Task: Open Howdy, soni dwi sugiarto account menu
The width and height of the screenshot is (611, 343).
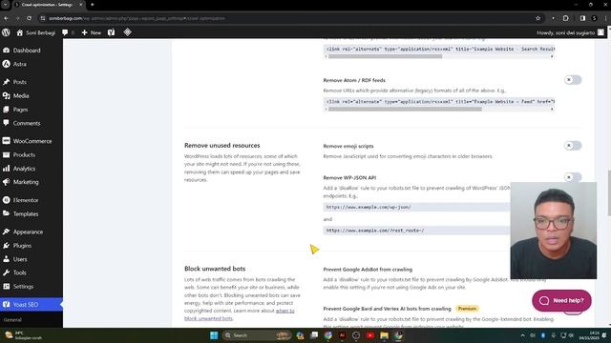Action: point(570,32)
